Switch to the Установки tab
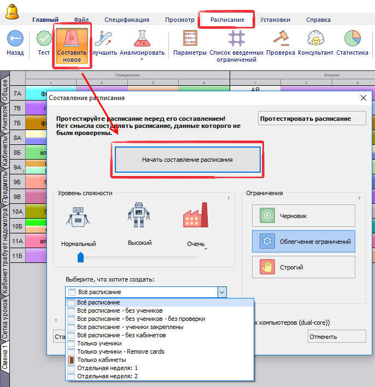Image resolution: width=375 pixels, height=387 pixels. coord(275,20)
